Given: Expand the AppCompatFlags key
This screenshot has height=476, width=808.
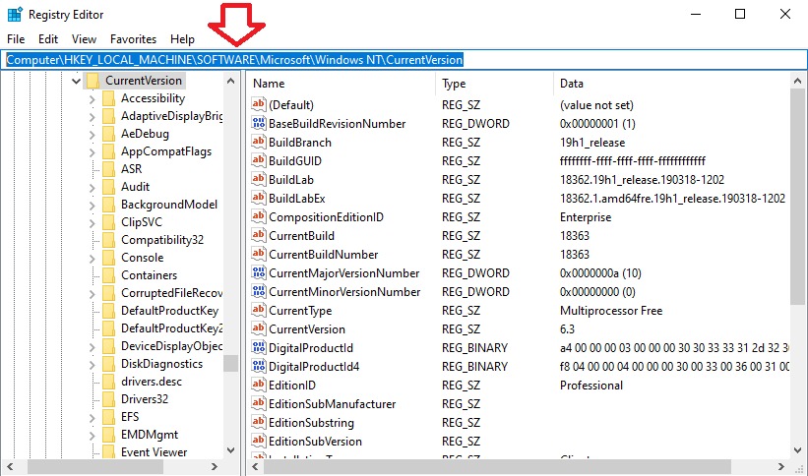Looking at the screenshot, I should coord(93,151).
